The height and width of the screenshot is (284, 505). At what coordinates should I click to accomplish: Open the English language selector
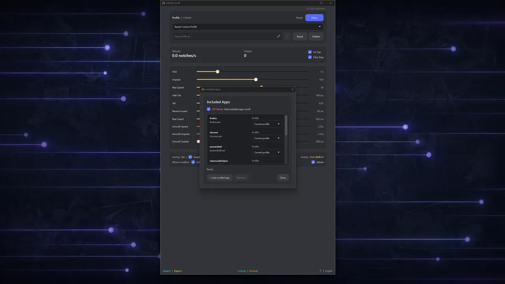click(329, 271)
